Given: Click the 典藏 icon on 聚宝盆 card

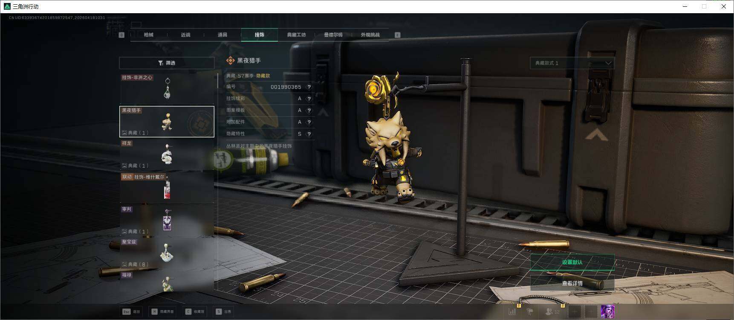Looking at the screenshot, I should 124,264.
